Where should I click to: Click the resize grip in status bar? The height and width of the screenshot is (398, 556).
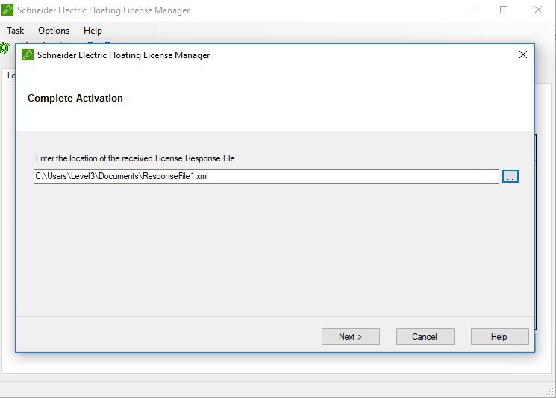point(549,391)
